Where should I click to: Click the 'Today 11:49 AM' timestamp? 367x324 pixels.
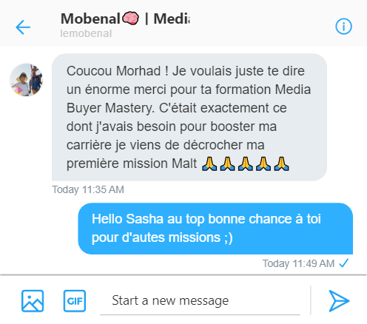pyautogui.click(x=298, y=263)
